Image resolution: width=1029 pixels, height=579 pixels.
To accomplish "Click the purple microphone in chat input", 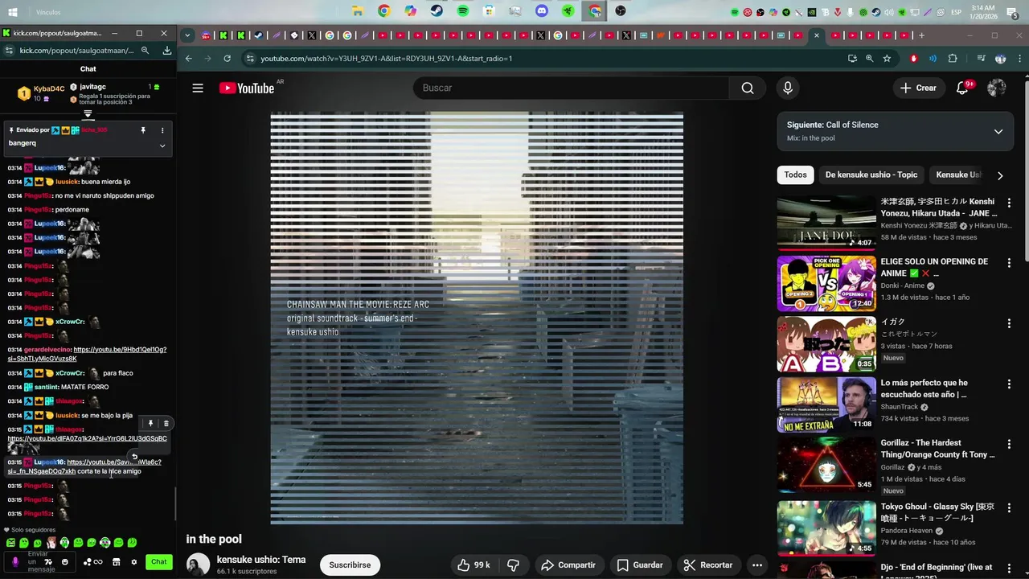I will click(14, 561).
